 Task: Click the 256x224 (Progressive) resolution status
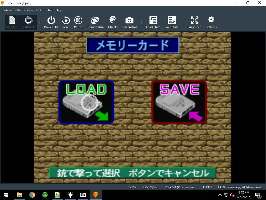180,187
